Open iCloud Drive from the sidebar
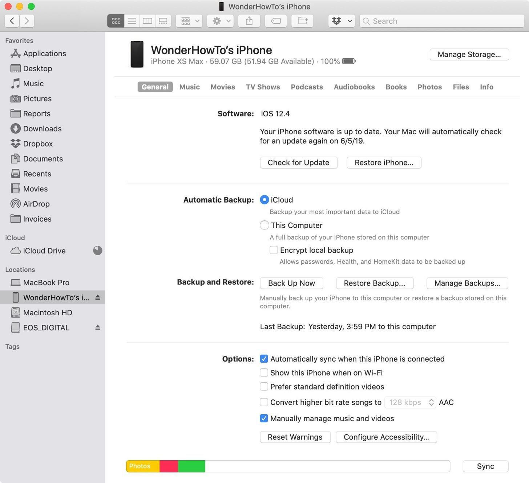The width and height of the screenshot is (529, 483). coord(44,251)
